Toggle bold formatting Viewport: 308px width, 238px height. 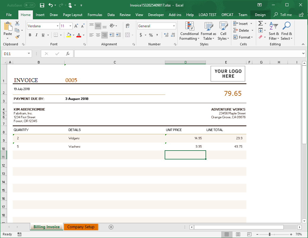tap(30, 35)
